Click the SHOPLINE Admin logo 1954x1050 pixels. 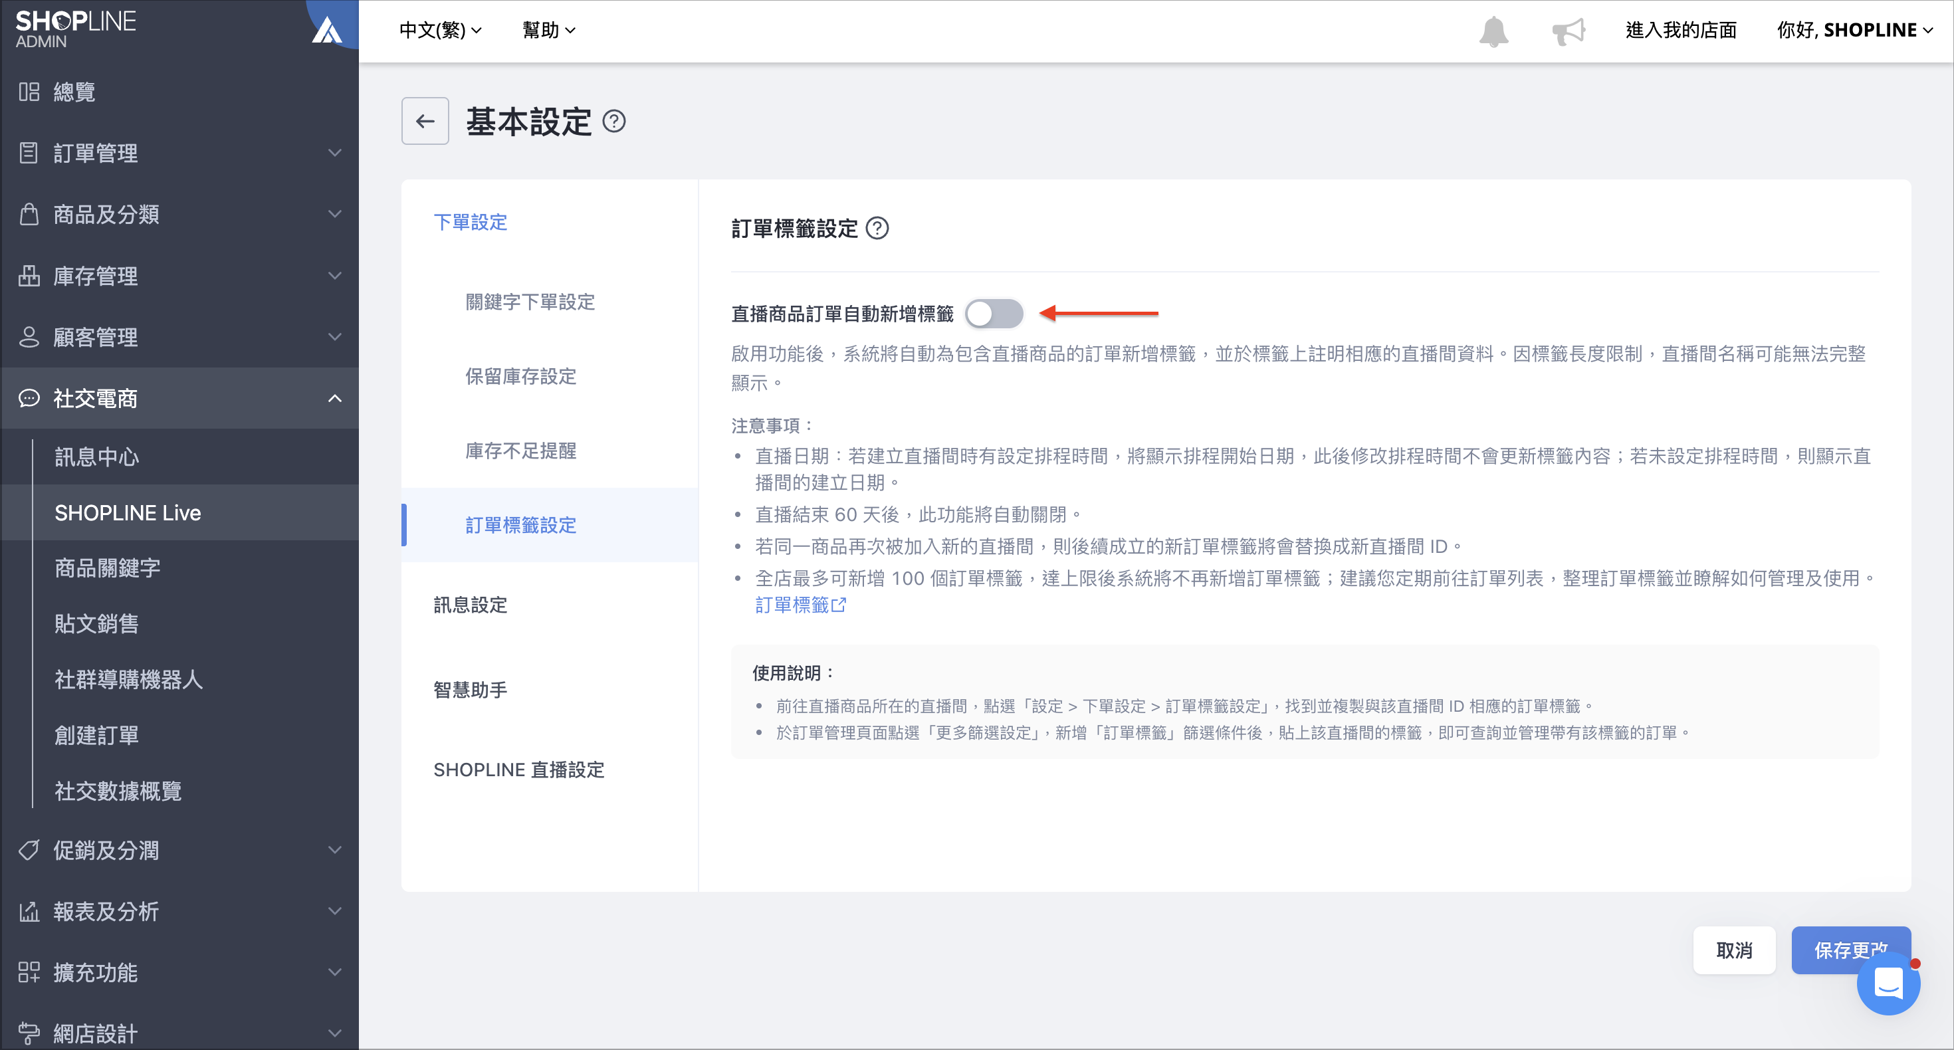(x=75, y=29)
